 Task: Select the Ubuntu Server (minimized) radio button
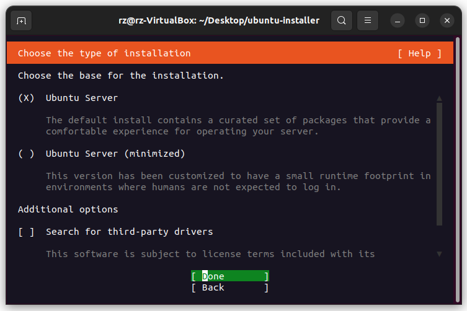tap(27, 154)
